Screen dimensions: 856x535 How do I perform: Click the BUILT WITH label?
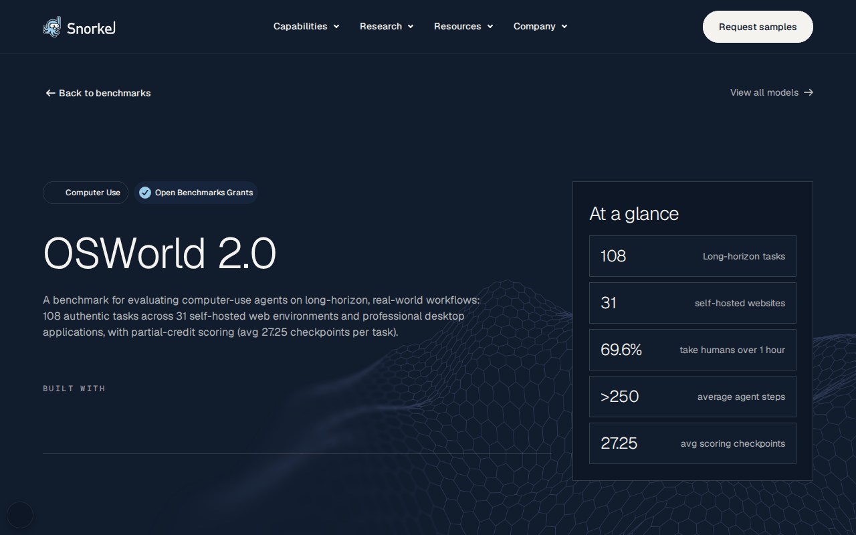pos(74,389)
